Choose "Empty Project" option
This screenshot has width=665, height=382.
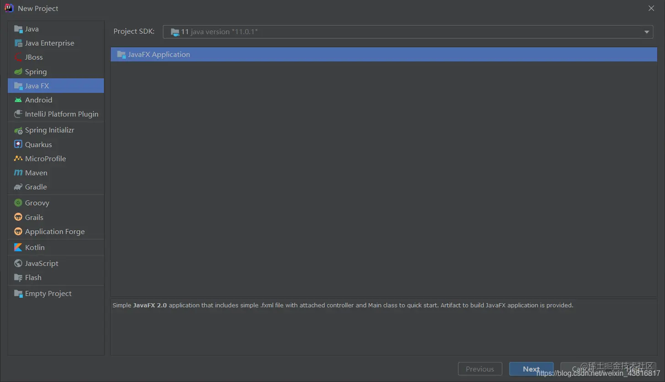[x=56, y=294]
